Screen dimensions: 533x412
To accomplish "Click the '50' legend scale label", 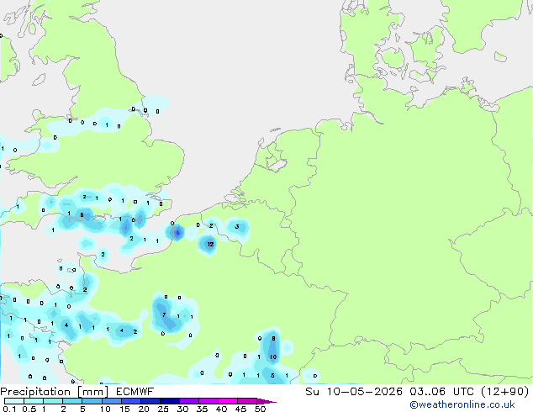I will (x=260, y=409).
